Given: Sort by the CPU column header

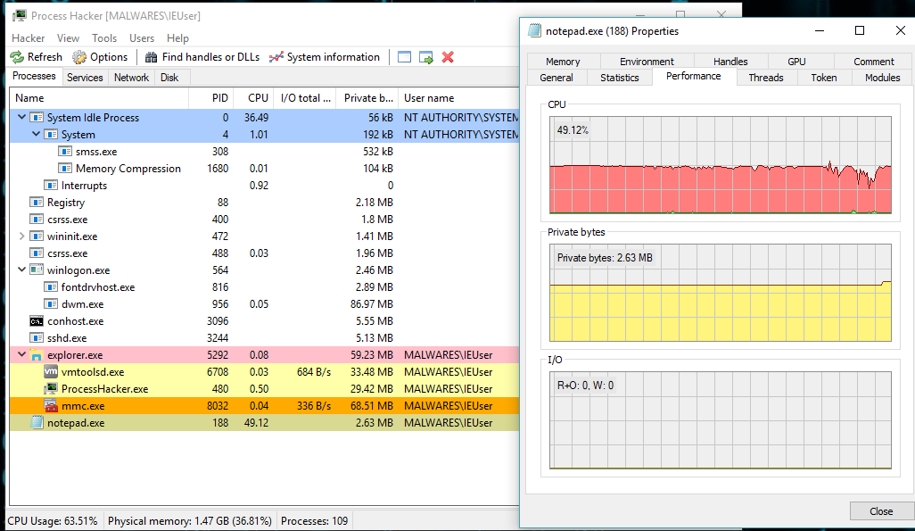Looking at the screenshot, I should (x=254, y=98).
